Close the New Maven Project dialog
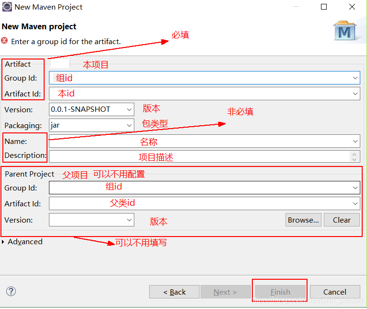The image size is (367, 309). tap(352, 7)
